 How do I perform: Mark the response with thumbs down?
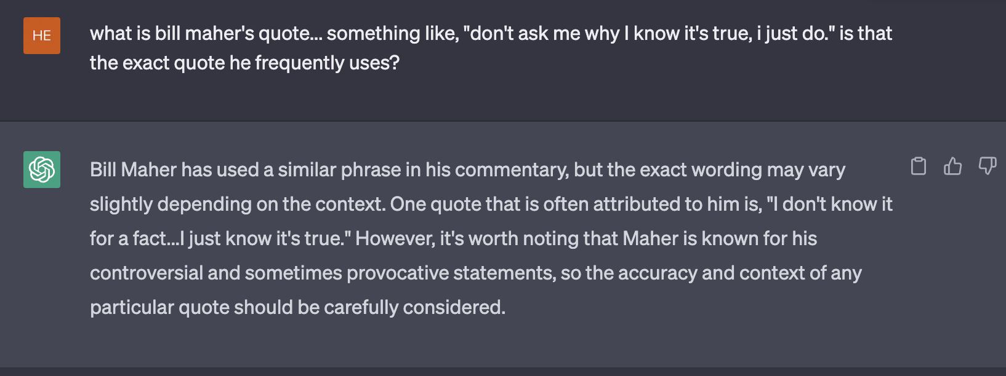coord(988,166)
